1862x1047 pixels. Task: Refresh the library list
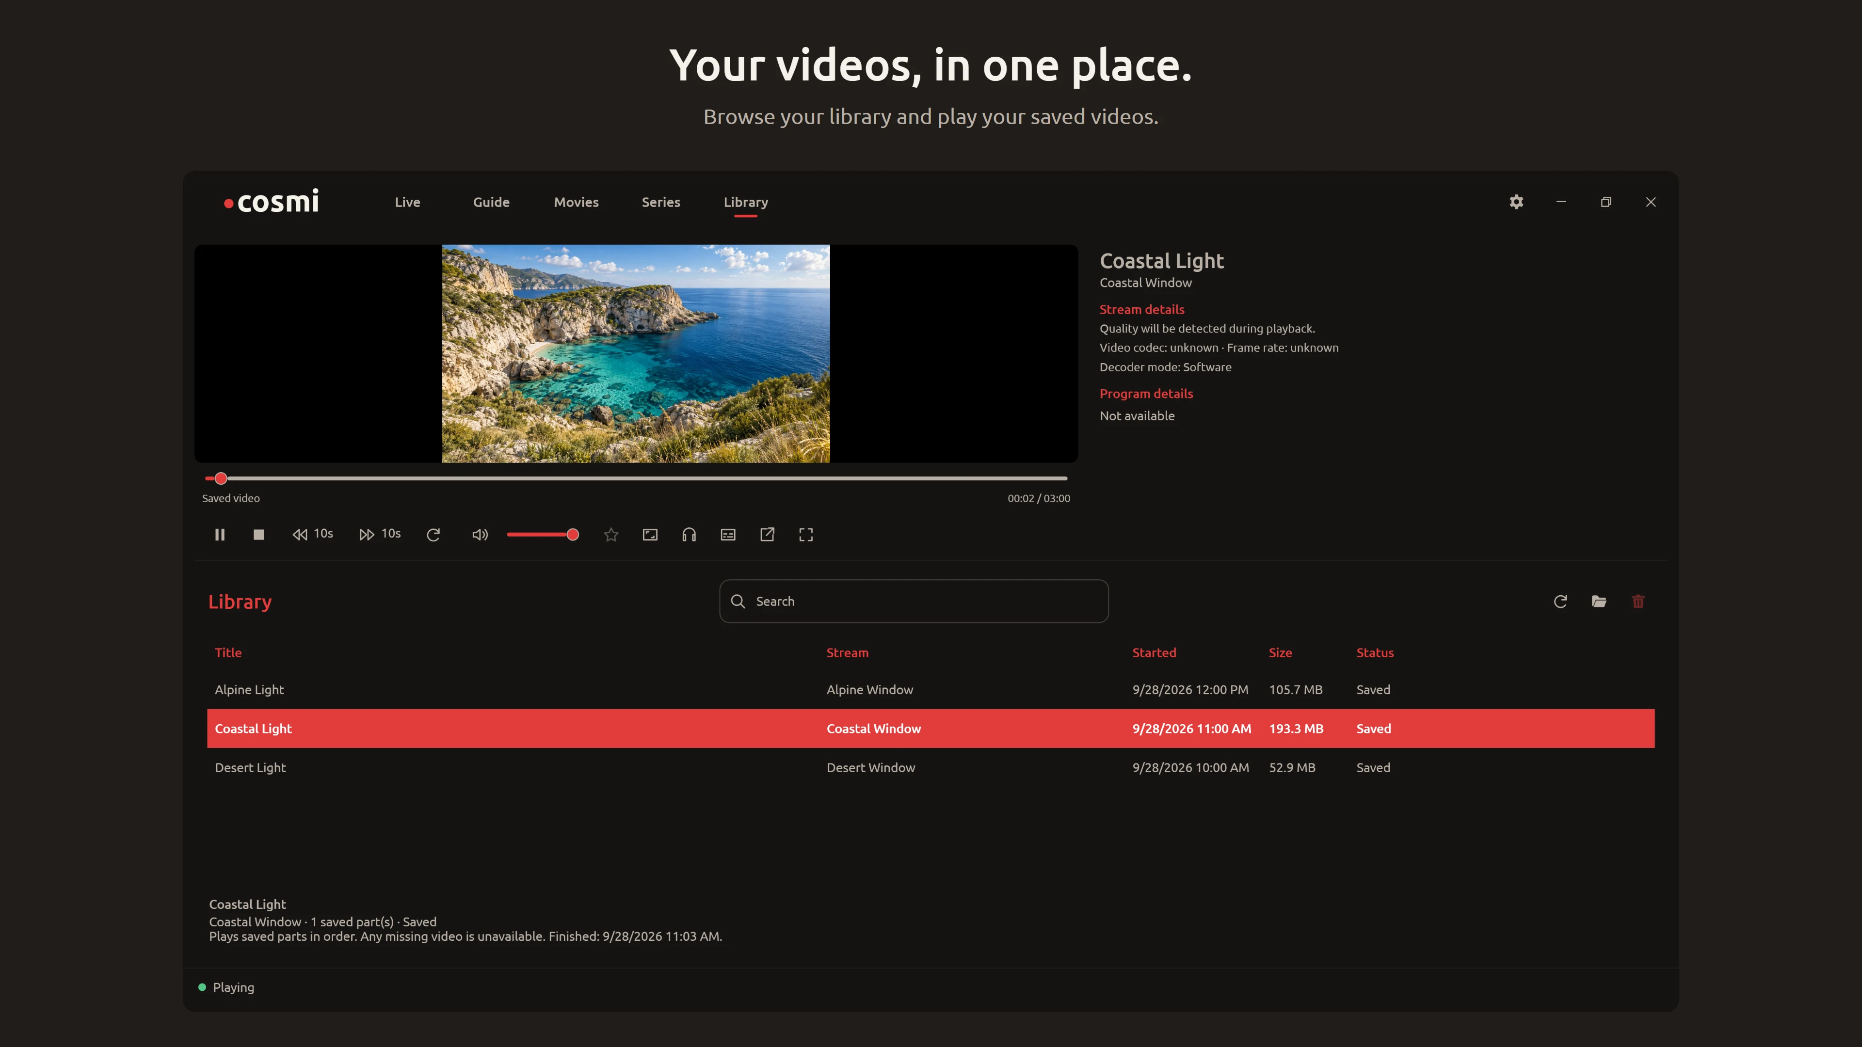click(1560, 601)
